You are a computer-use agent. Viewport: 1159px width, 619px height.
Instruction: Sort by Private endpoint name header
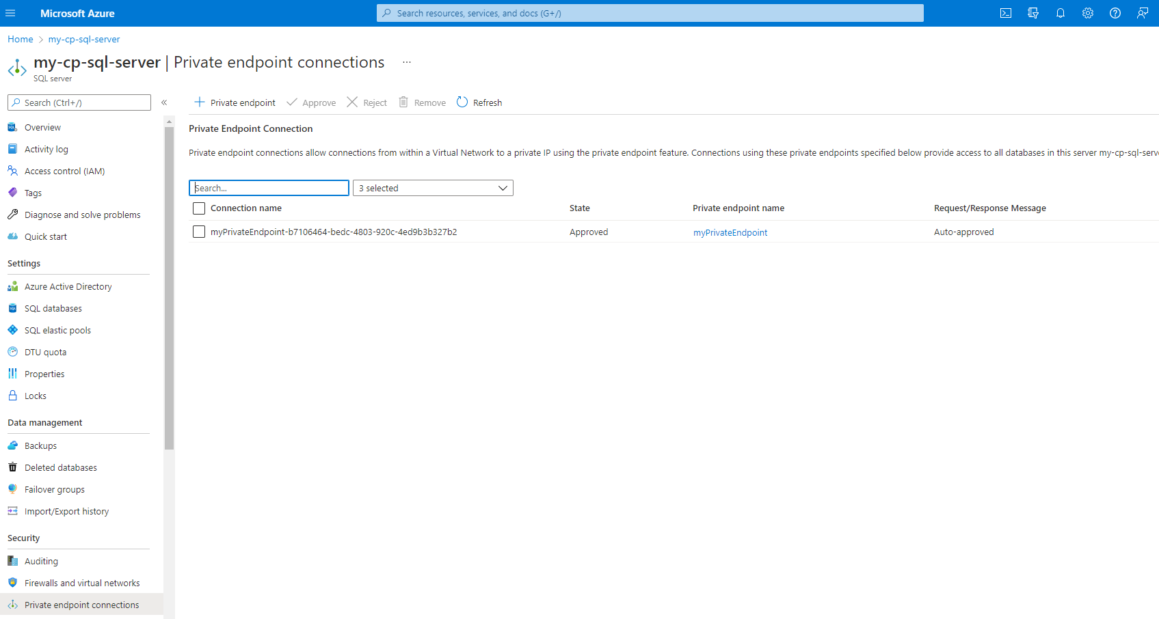click(738, 208)
